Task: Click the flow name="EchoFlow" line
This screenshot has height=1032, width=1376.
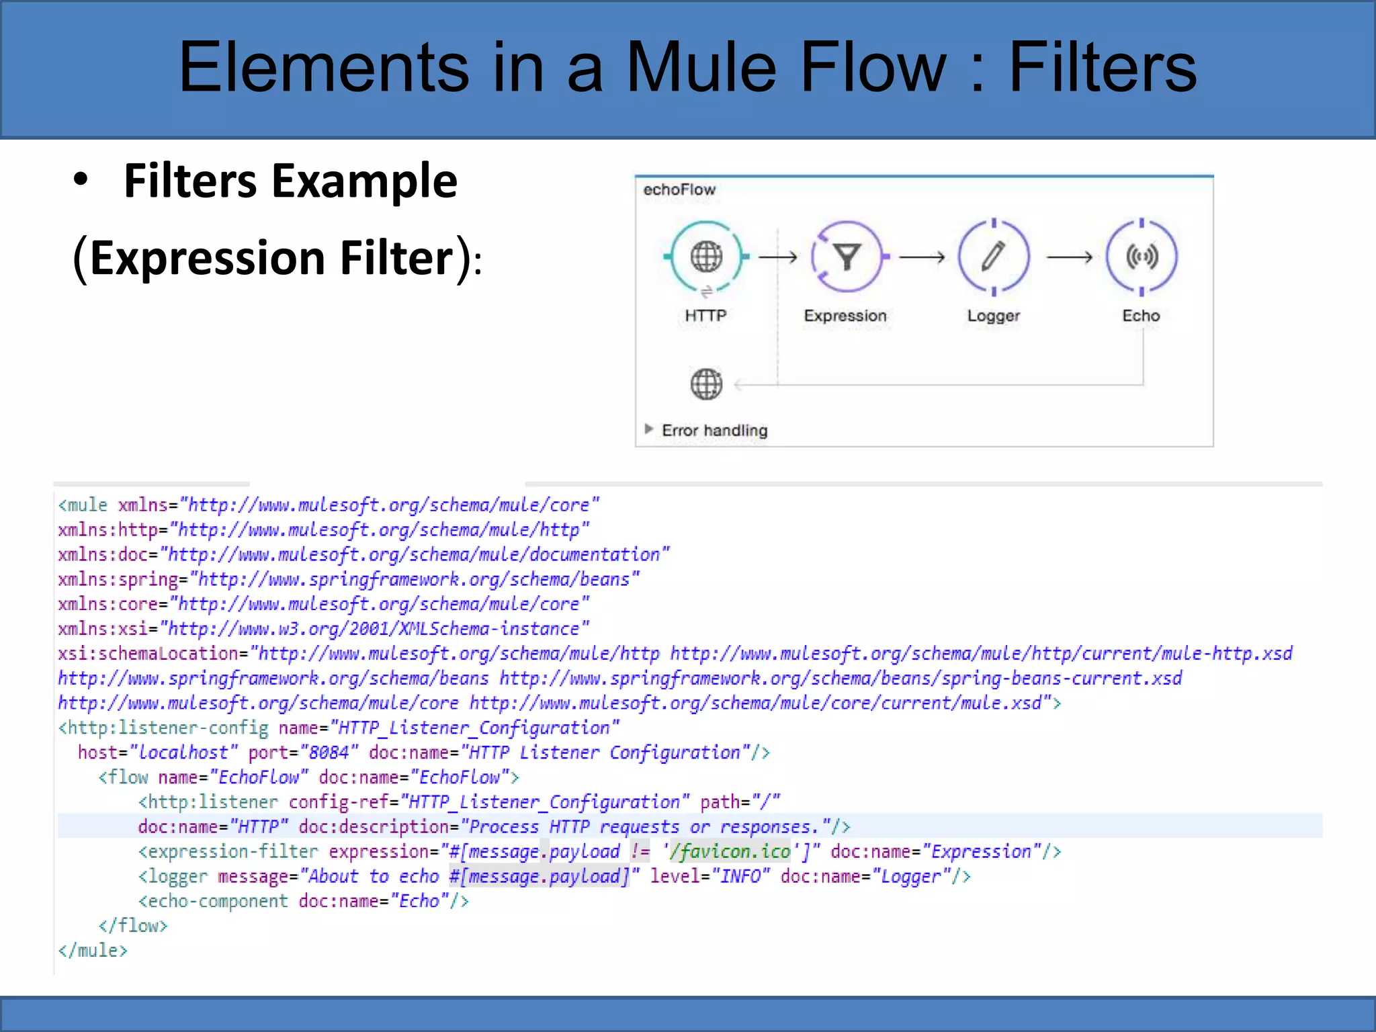Action: pos(308,777)
